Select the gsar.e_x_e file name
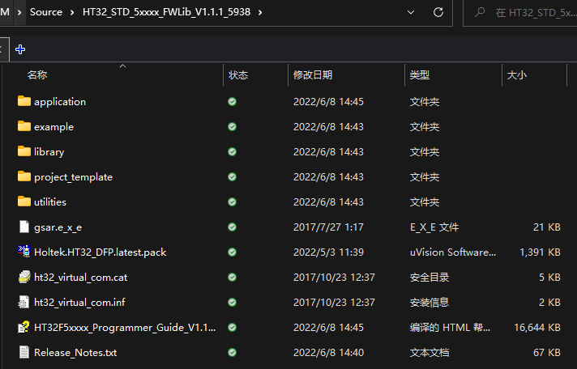 [x=58, y=227]
